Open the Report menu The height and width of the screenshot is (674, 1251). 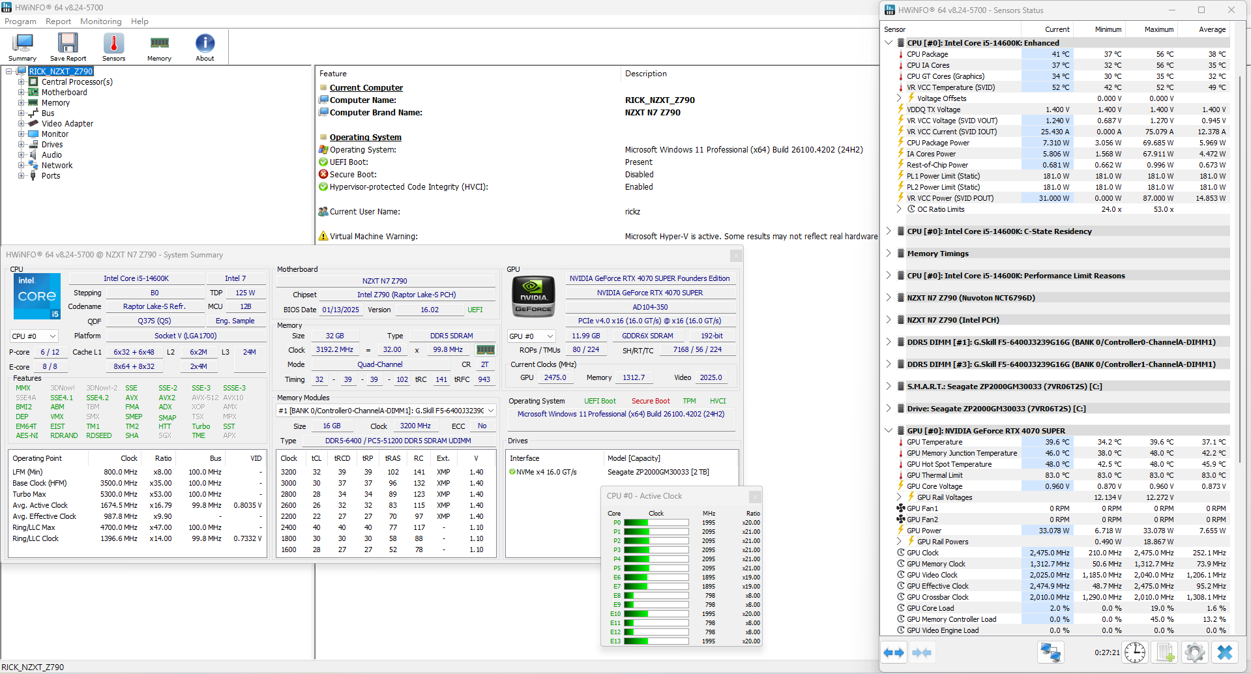pyautogui.click(x=58, y=22)
